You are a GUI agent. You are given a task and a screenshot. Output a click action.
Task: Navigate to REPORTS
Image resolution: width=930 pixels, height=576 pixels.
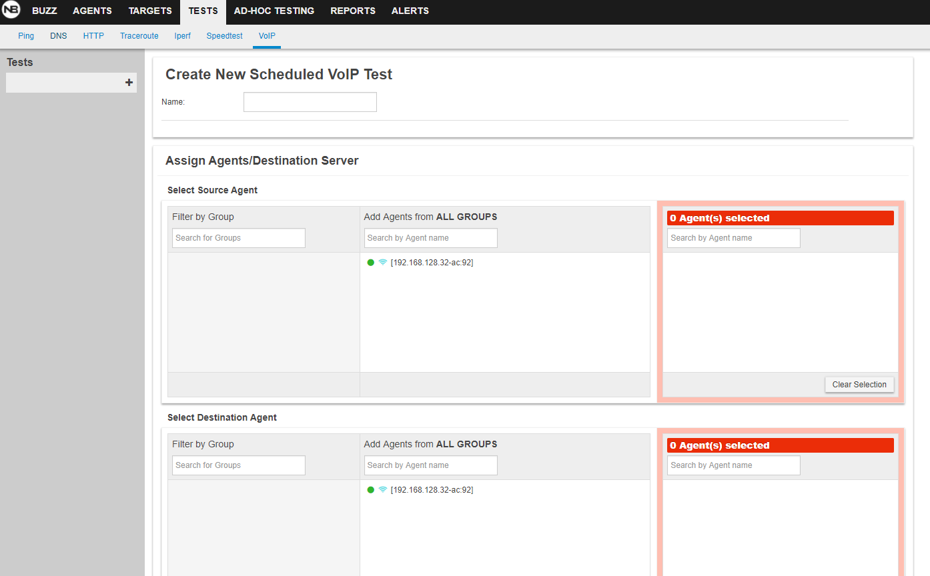353,11
